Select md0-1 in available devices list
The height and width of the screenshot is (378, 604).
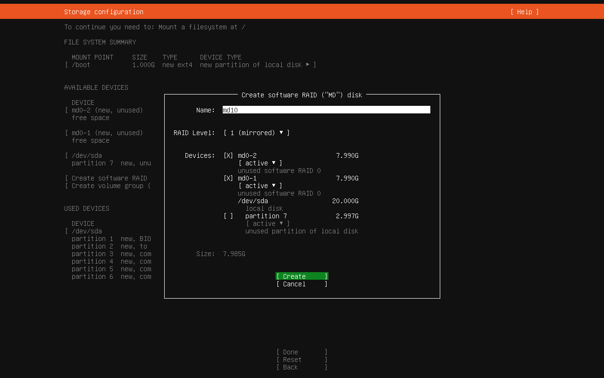coord(107,133)
